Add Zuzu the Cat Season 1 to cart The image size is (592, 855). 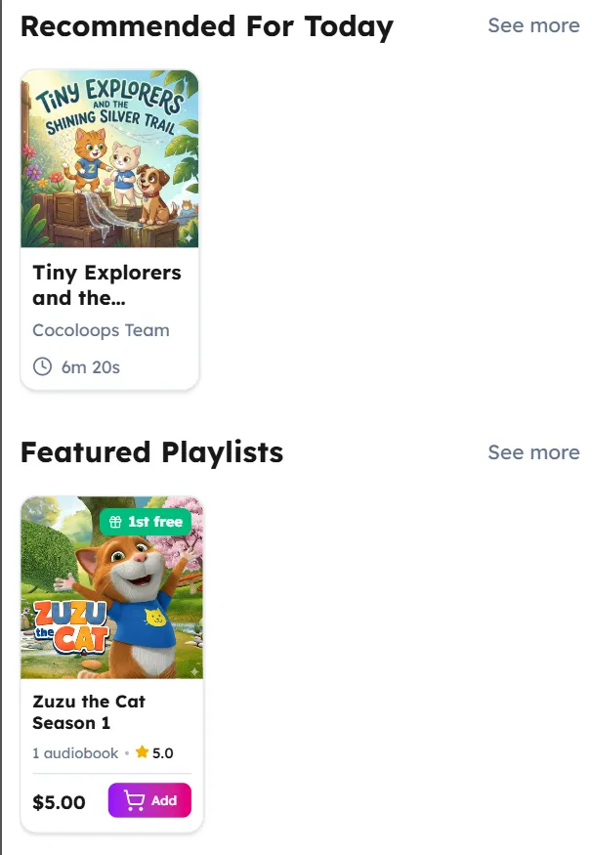tap(149, 801)
